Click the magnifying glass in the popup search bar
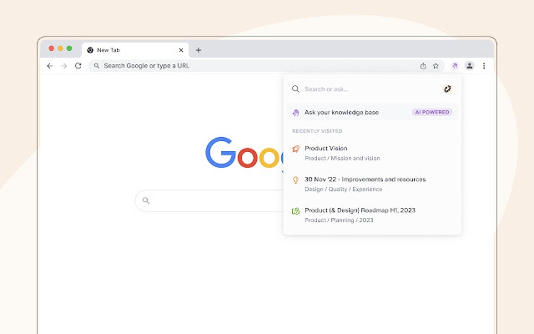 pyautogui.click(x=296, y=88)
